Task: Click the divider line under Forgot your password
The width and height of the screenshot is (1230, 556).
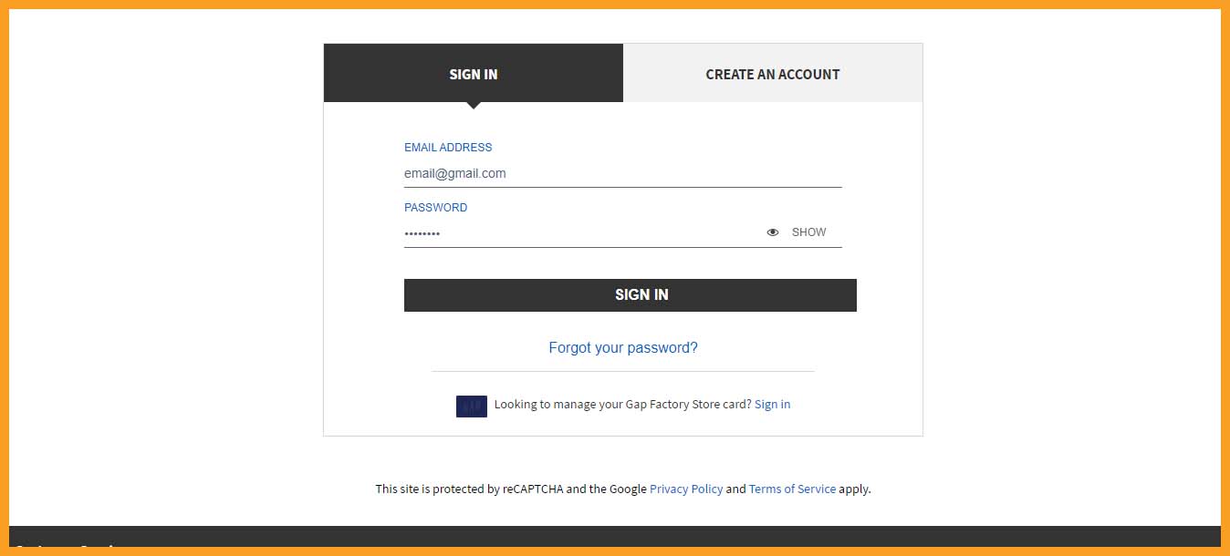Action: point(623,371)
